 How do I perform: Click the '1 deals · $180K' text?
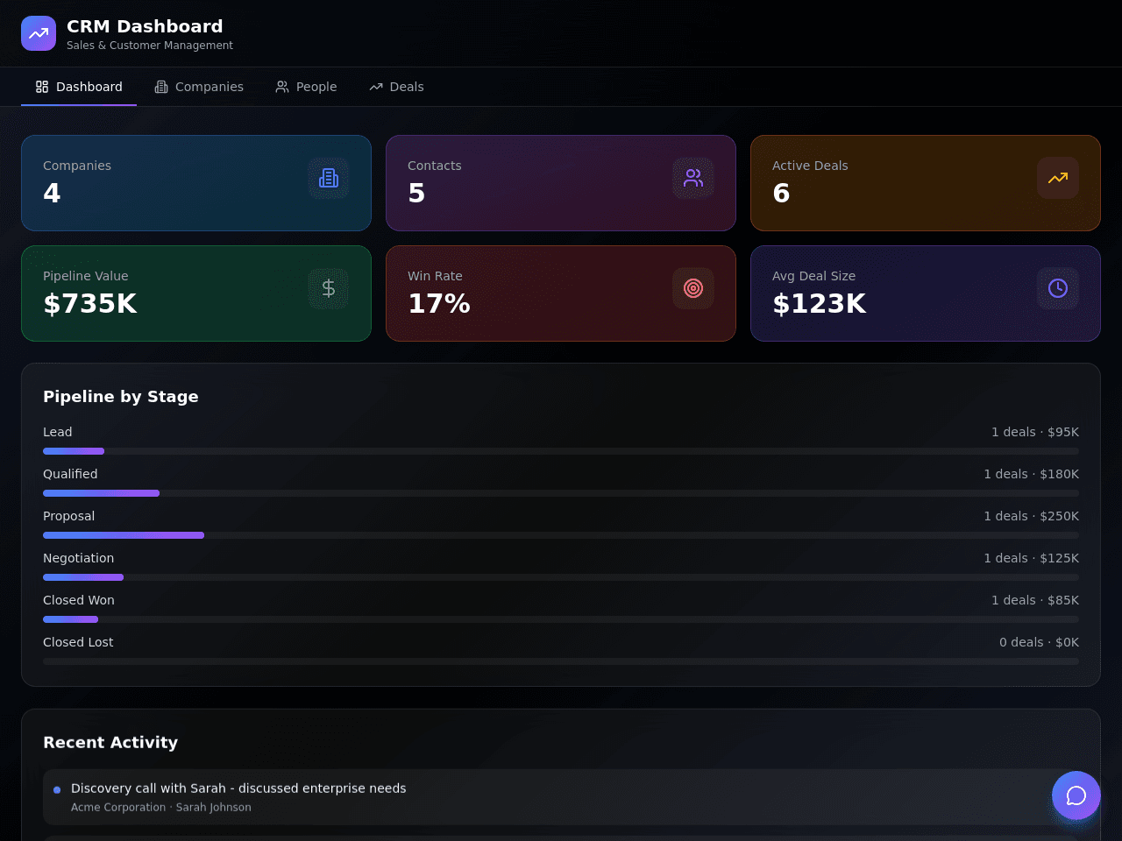1032,474
